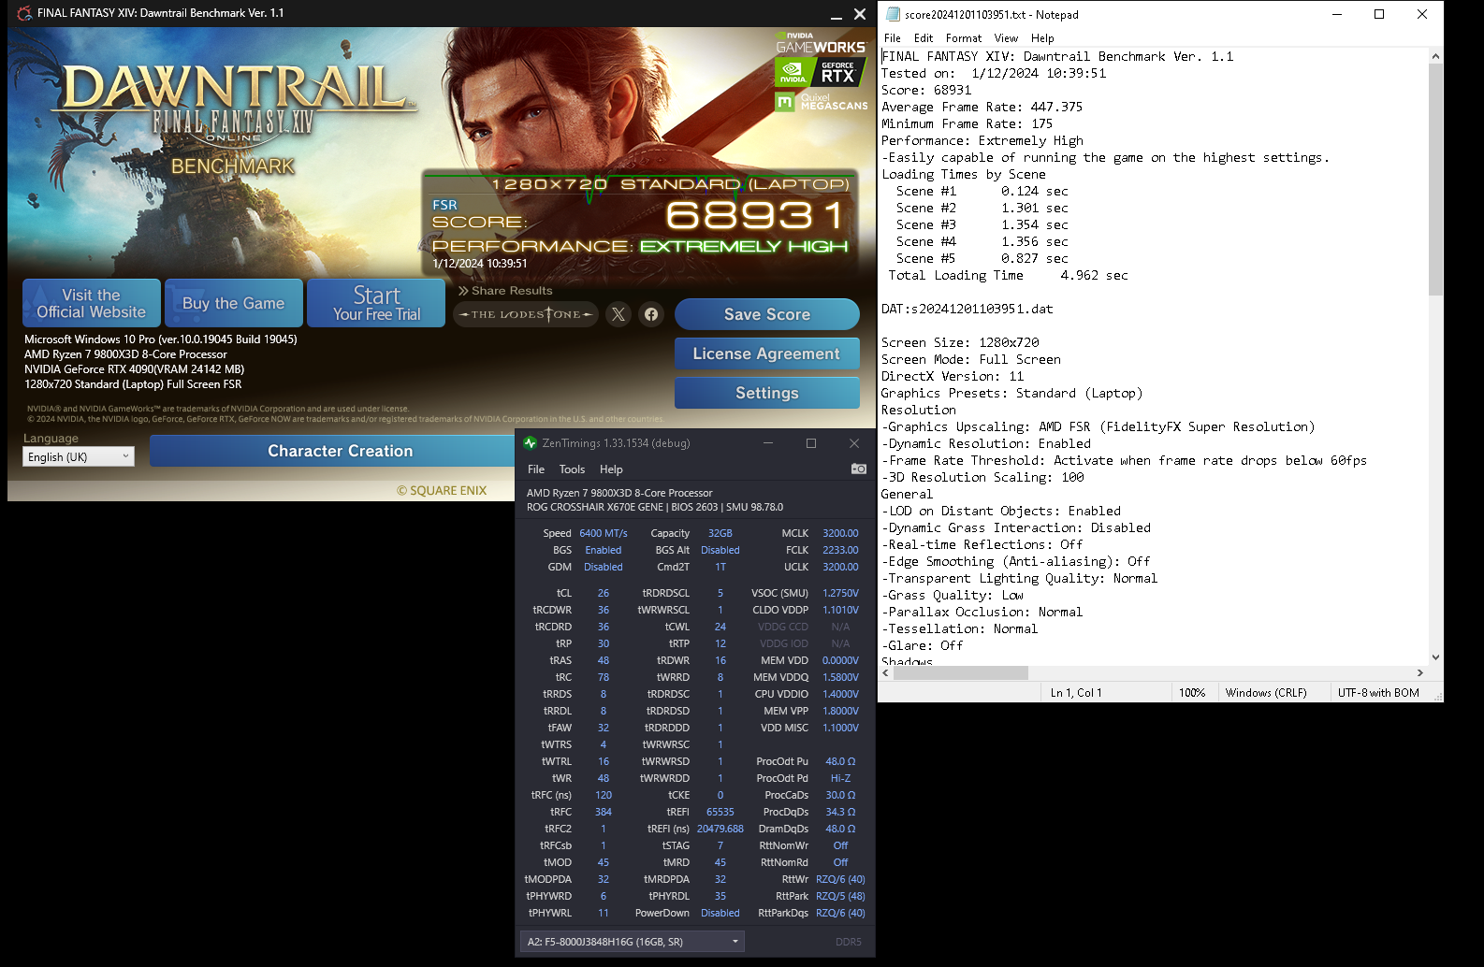Click ROG CROSSHAIR X670E GENE BIOS info line
1484x967 pixels.
click(655, 507)
